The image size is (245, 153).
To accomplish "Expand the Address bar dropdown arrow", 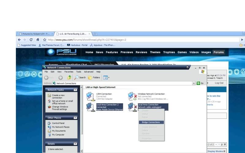I will 194,83.
